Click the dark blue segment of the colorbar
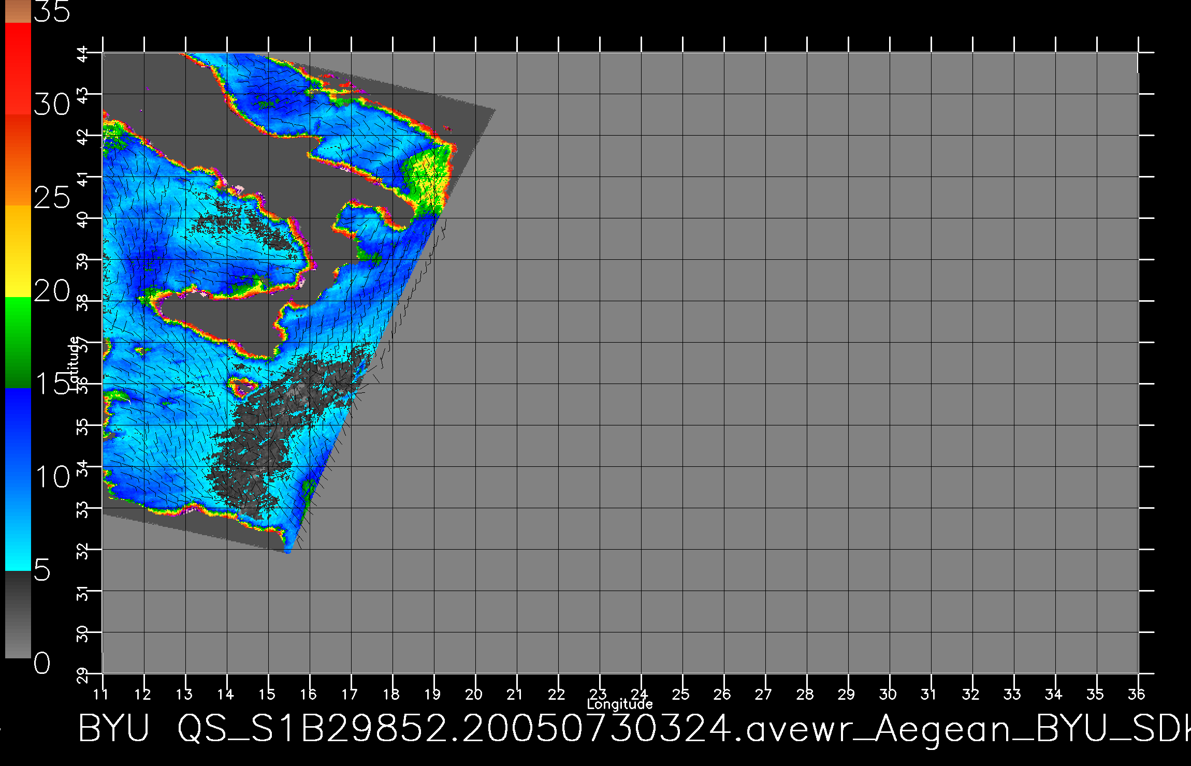 pyautogui.click(x=18, y=434)
